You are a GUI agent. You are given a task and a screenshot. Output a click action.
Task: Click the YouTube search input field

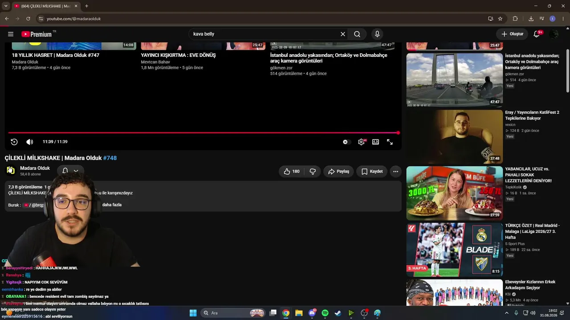pyautogui.click(x=265, y=34)
